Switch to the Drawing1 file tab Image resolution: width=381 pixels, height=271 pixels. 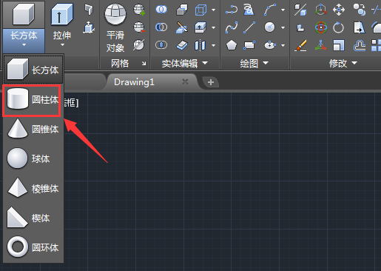coord(135,82)
